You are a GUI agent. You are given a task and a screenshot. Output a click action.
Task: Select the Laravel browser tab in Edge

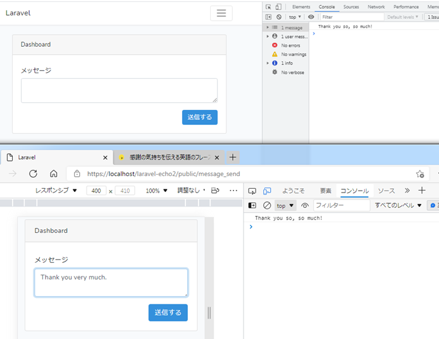tap(57, 157)
